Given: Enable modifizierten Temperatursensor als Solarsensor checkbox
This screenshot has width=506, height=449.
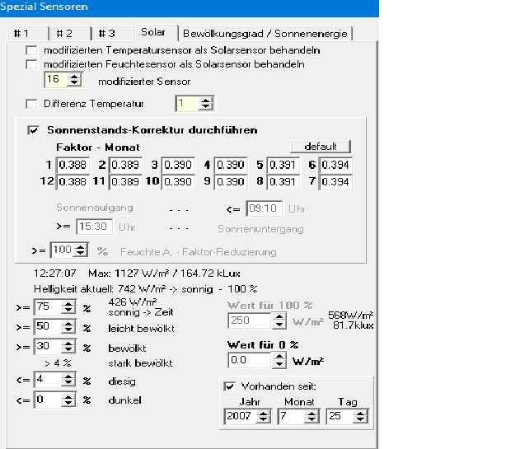Looking at the screenshot, I should [32, 51].
